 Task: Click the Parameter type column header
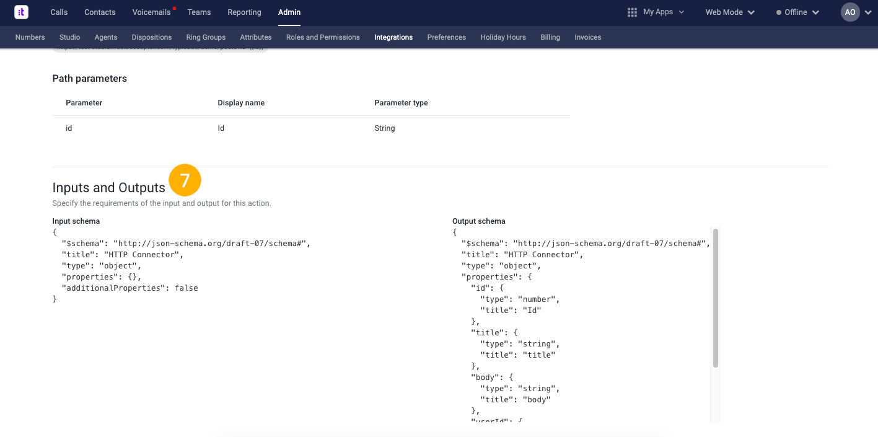(401, 103)
